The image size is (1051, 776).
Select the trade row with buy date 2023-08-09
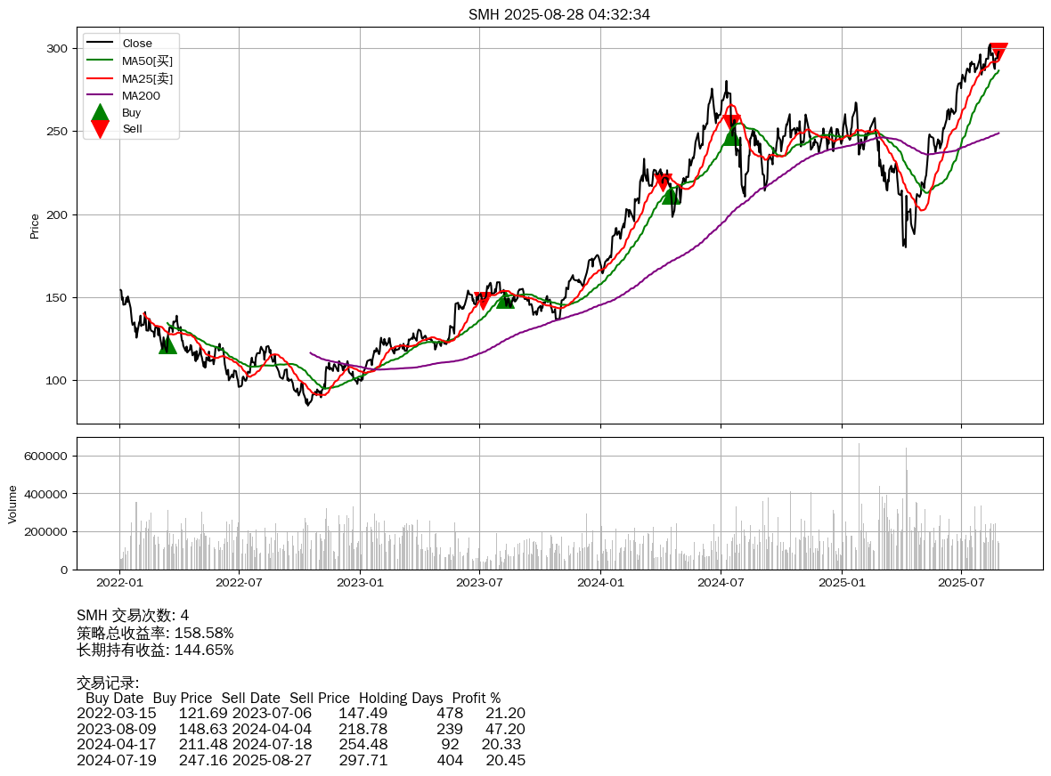click(x=300, y=728)
